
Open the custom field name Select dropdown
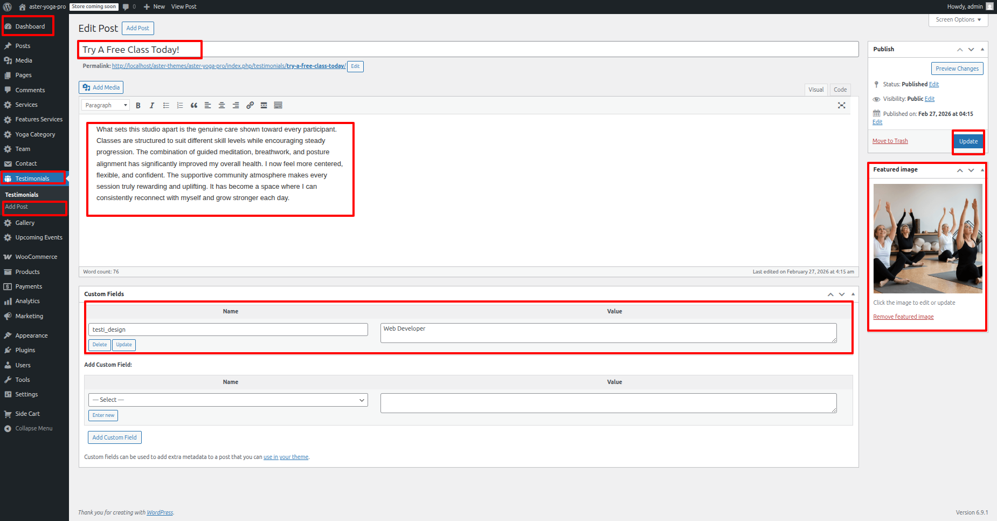[228, 400]
